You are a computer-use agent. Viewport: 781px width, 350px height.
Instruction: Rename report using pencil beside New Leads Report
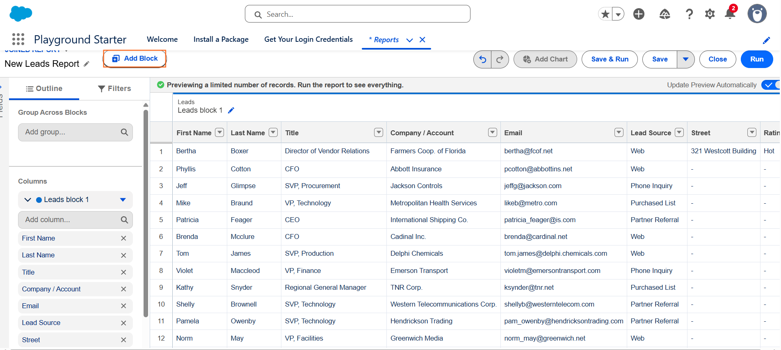pos(87,64)
